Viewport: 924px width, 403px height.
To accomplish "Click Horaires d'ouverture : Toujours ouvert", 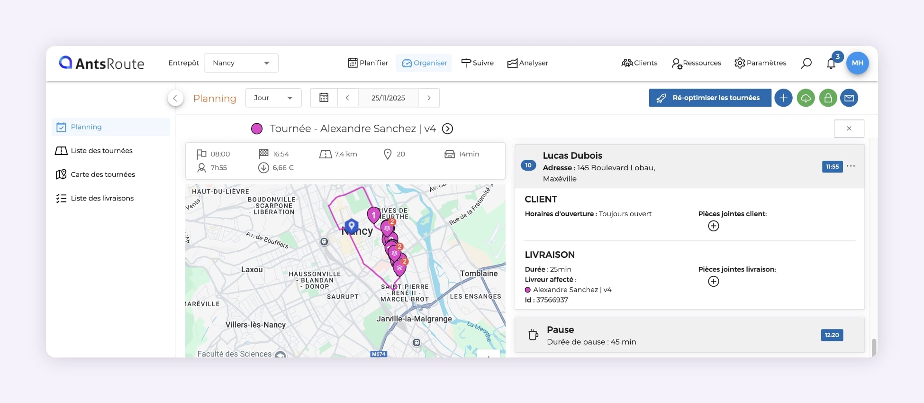I will pyautogui.click(x=588, y=214).
